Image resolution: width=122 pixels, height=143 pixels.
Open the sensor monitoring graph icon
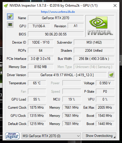click(x=10, y=25)
